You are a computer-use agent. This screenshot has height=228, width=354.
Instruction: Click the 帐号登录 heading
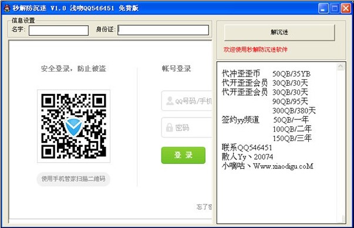pos(176,68)
